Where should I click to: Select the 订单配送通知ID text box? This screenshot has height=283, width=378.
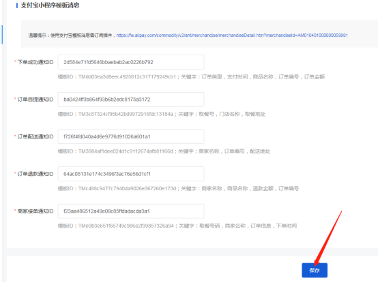point(131,136)
